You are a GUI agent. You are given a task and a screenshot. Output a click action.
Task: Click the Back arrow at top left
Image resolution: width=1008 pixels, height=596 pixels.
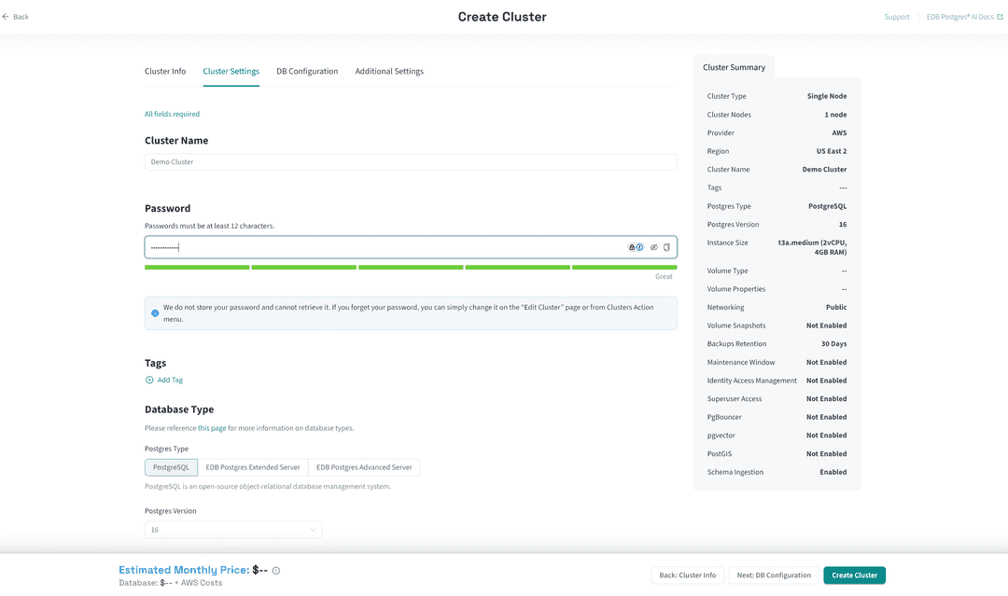coord(6,16)
